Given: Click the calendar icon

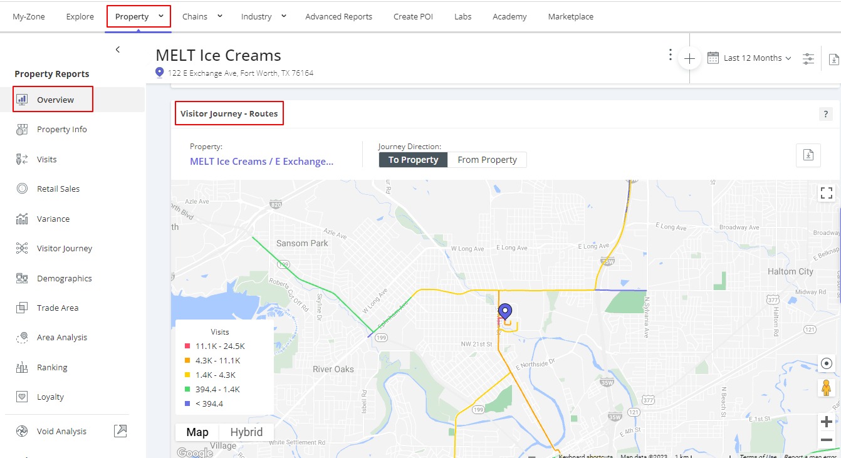Looking at the screenshot, I should pos(713,58).
